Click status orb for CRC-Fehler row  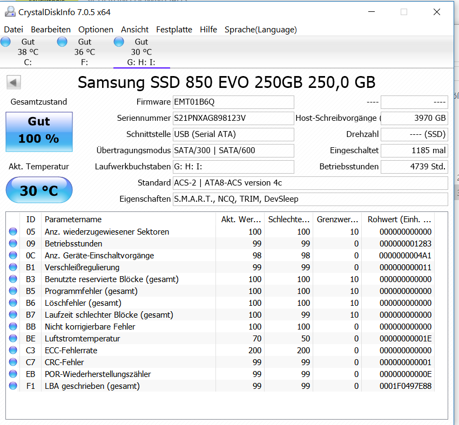coord(13,362)
